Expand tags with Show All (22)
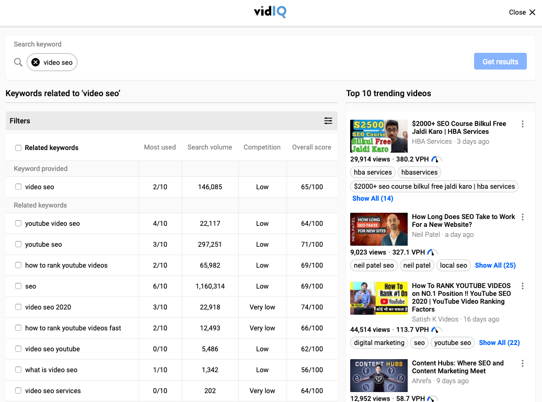Screen dimensions: 542x402 coord(499,342)
